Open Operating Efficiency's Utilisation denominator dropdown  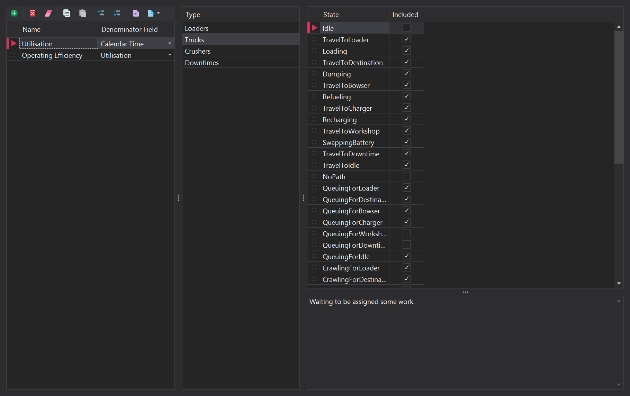170,55
